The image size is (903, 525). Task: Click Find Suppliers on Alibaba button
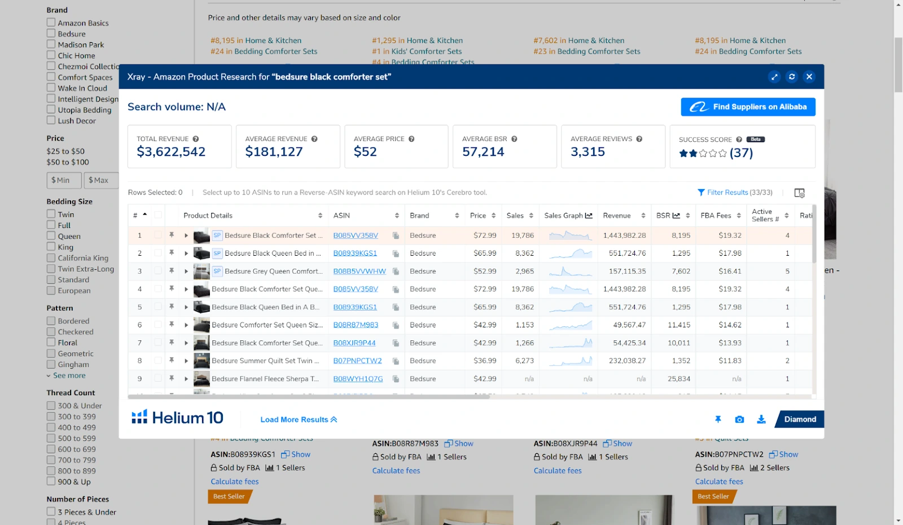(748, 107)
